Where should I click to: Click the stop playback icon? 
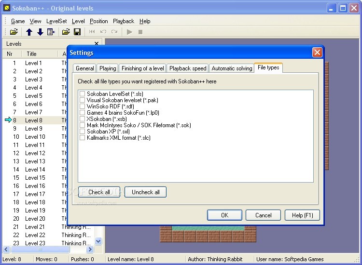pyautogui.click(x=140, y=32)
